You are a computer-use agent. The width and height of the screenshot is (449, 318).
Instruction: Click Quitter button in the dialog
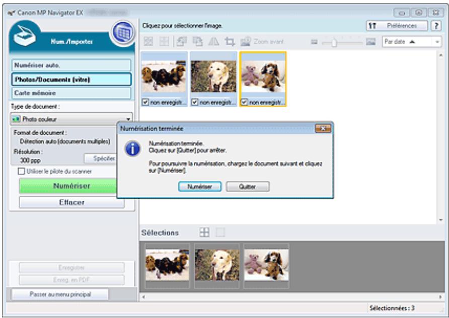point(248,187)
